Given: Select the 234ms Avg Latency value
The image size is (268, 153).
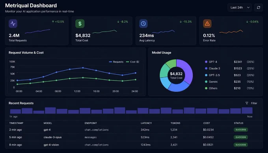Looking at the screenshot, I should click(x=147, y=35).
